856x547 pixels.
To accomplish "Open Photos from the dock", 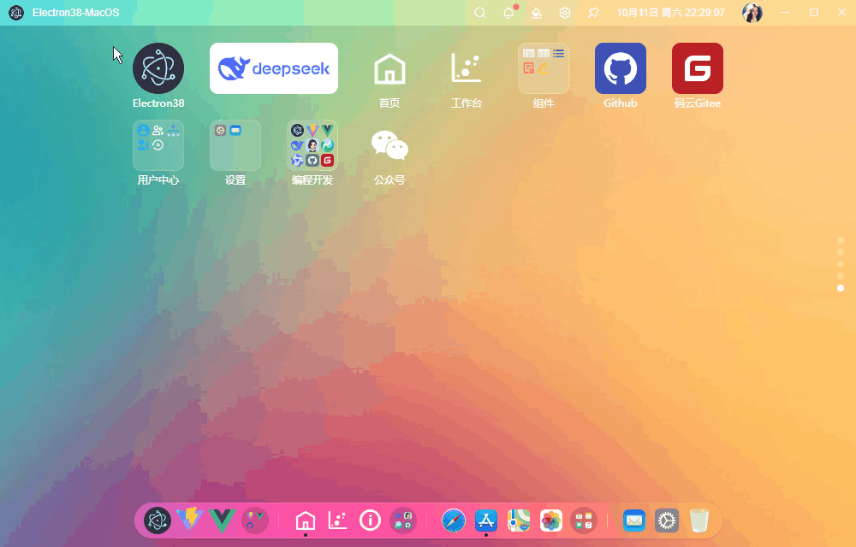I will click(x=550, y=521).
